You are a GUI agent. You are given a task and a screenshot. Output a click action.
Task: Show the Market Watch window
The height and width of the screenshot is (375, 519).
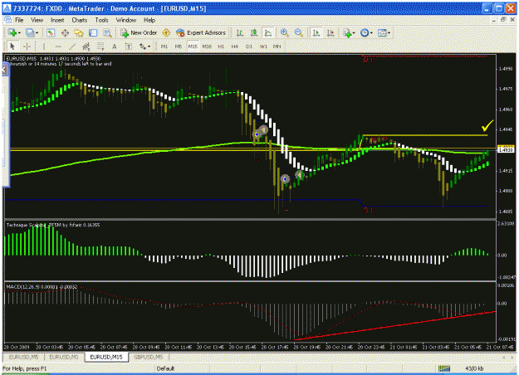pos(51,32)
